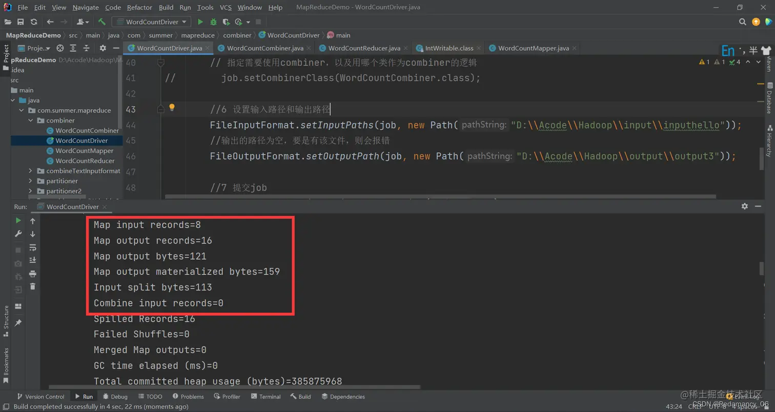Viewport: 775px width, 412px height.
Task: Build the project with the hammer icon
Action: [x=102, y=22]
